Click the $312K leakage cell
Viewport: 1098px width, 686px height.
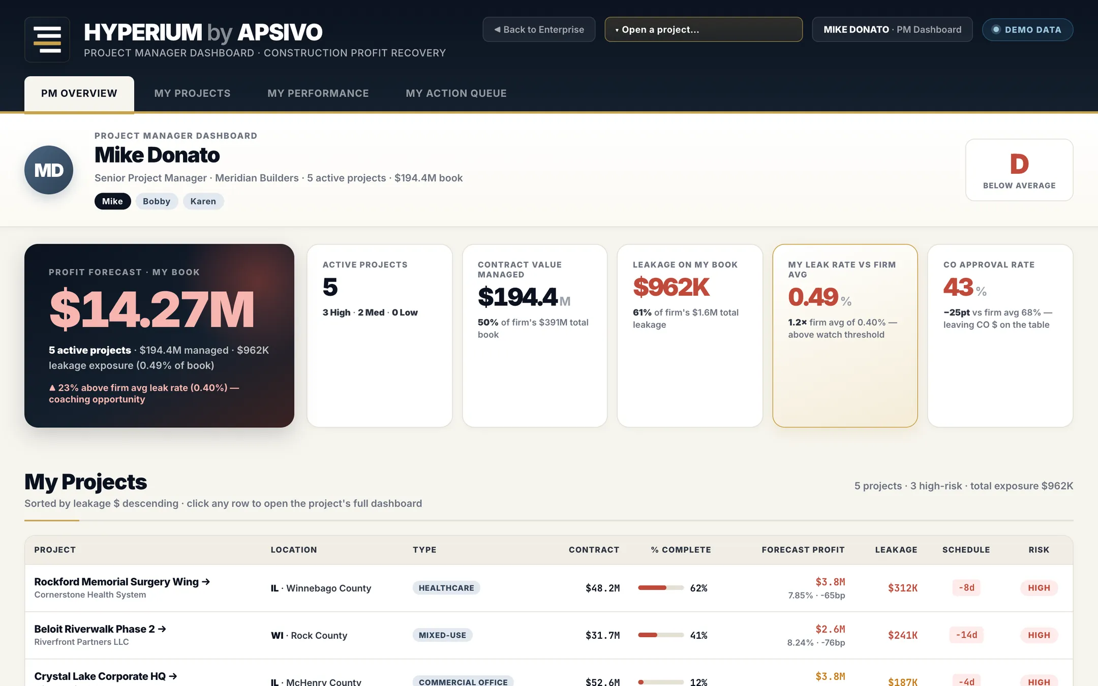(903, 588)
